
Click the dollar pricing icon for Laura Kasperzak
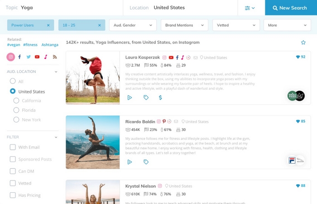(160, 97)
